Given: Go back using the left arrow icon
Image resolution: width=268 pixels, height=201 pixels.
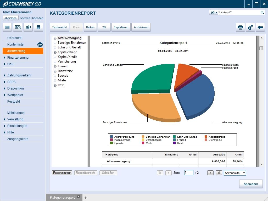Looking at the screenshot, I should click(260, 27).
